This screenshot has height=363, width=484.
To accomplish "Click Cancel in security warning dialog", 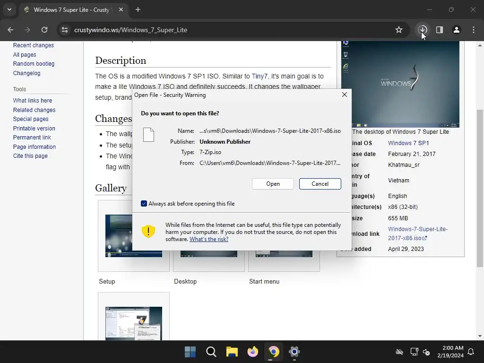I will pyautogui.click(x=320, y=184).
